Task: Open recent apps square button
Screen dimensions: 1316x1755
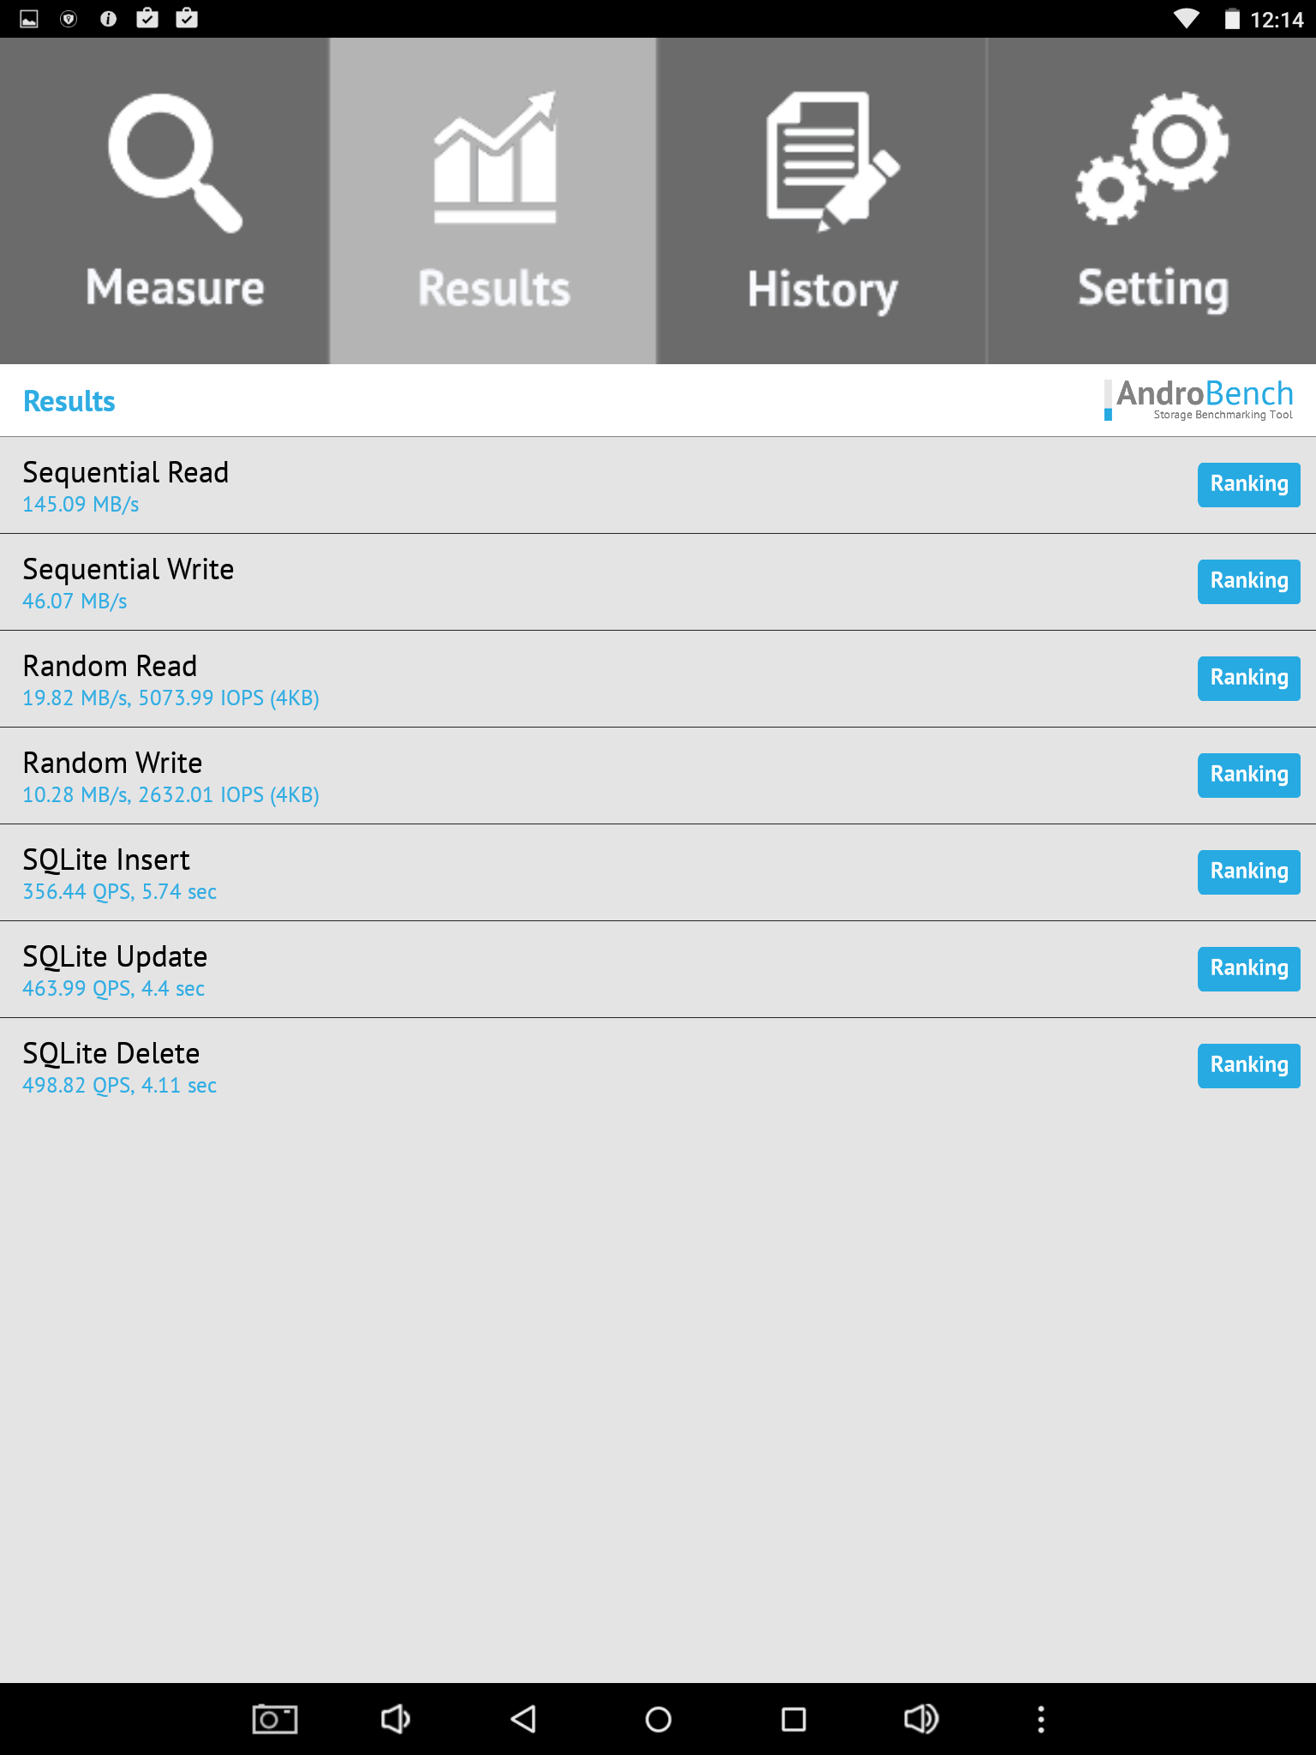Action: (x=793, y=1718)
